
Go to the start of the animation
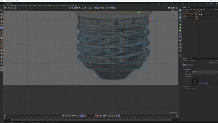(63, 115)
